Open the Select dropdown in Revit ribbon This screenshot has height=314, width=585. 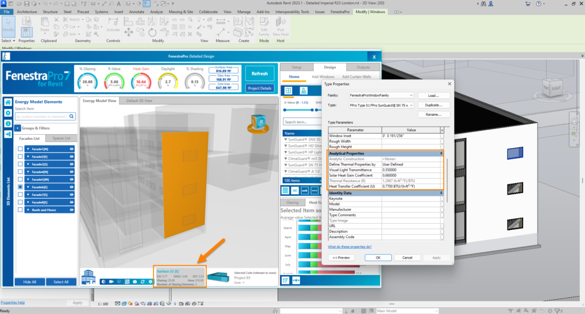click(8, 41)
